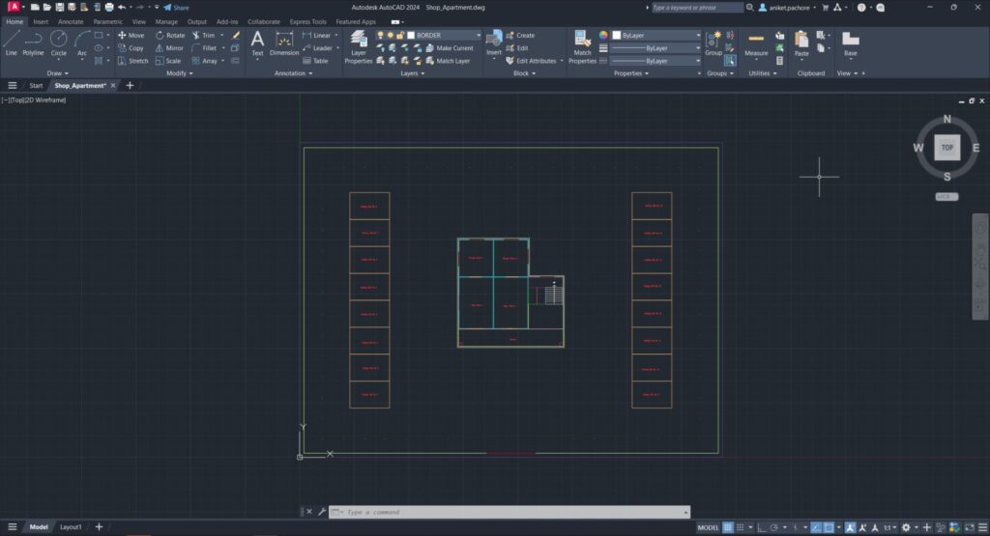
Task: Click Edit Attributes button
Action: point(531,61)
